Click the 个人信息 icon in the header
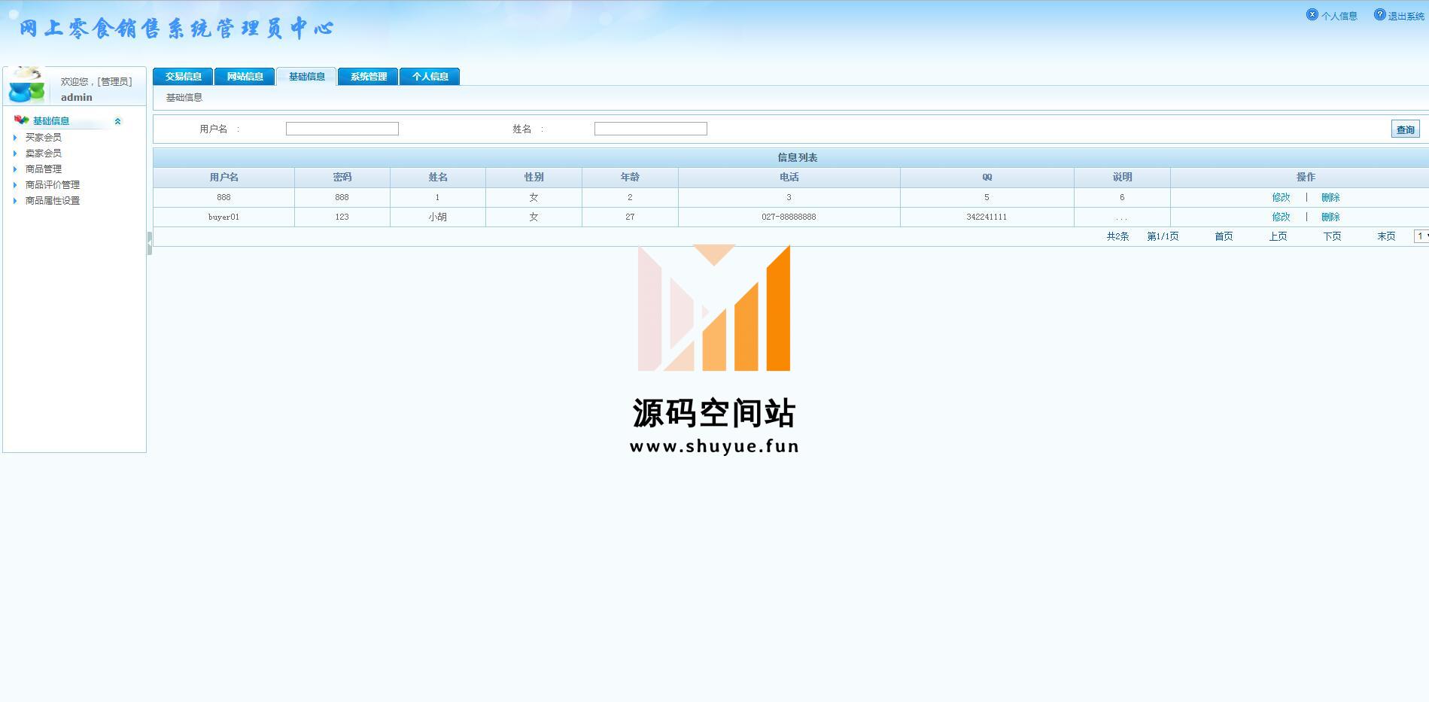Image resolution: width=1429 pixels, height=702 pixels. [x=1312, y=14]
